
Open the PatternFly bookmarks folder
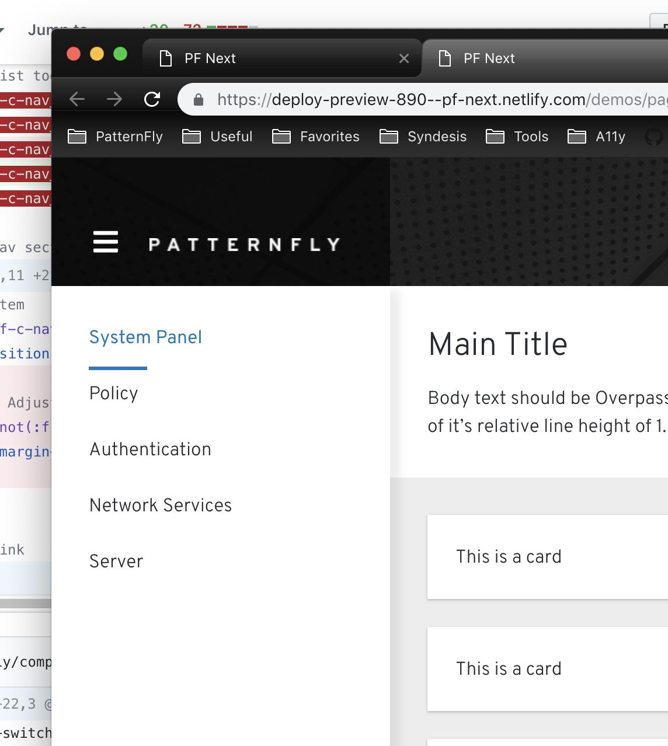click(78, 136)
